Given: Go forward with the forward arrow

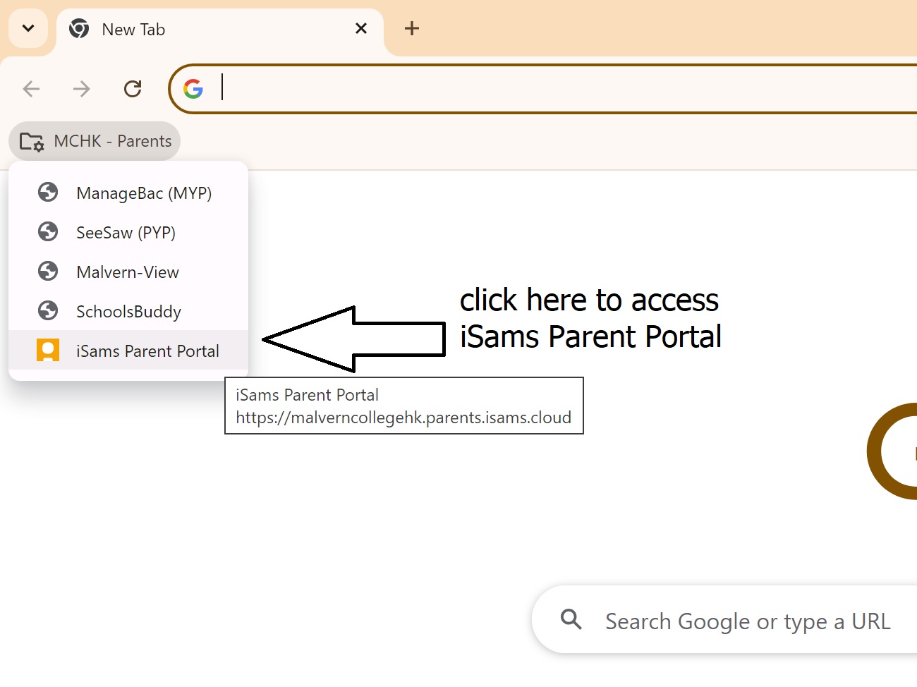Looking at the screenshot, I should pos(82,89).
